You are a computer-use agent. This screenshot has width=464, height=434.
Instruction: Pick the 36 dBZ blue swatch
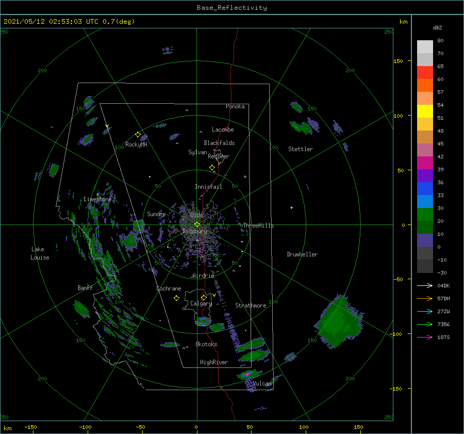coord(425,189)
